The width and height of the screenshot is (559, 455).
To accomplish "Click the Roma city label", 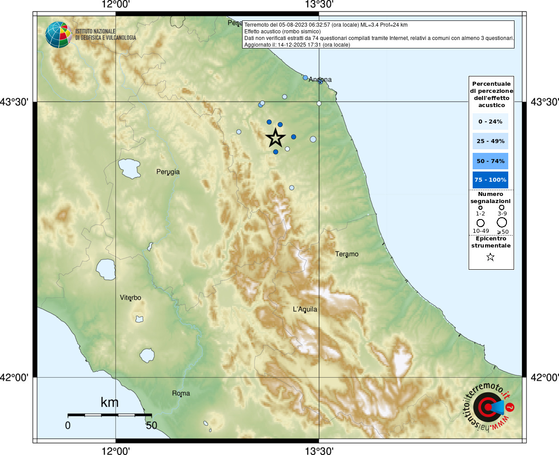I will click(181, 393).
